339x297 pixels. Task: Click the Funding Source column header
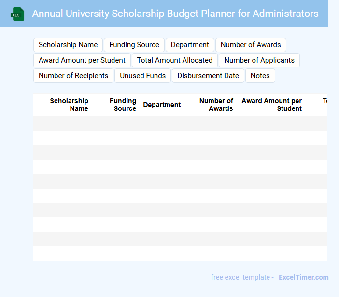click(123, 105)
